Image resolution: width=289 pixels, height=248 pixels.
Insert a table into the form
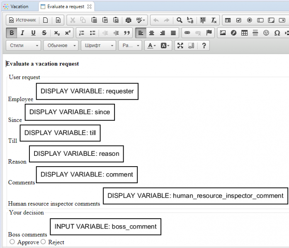[x=245, y=33]
